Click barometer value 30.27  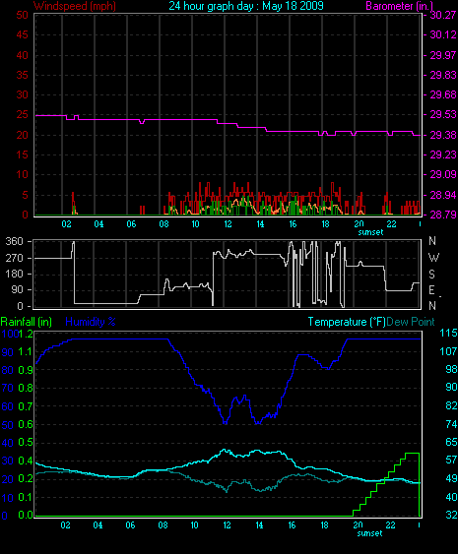[443, 15]
